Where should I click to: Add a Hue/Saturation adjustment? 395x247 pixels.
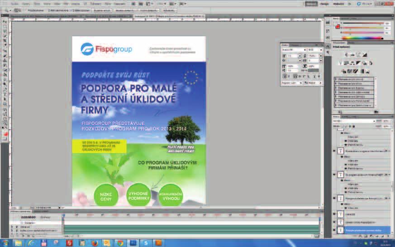coord(347,63)
